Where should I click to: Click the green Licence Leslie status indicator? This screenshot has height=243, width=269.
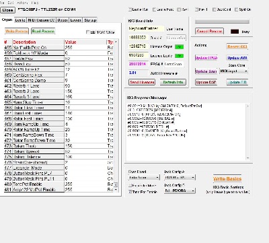[x=179, y=56]
